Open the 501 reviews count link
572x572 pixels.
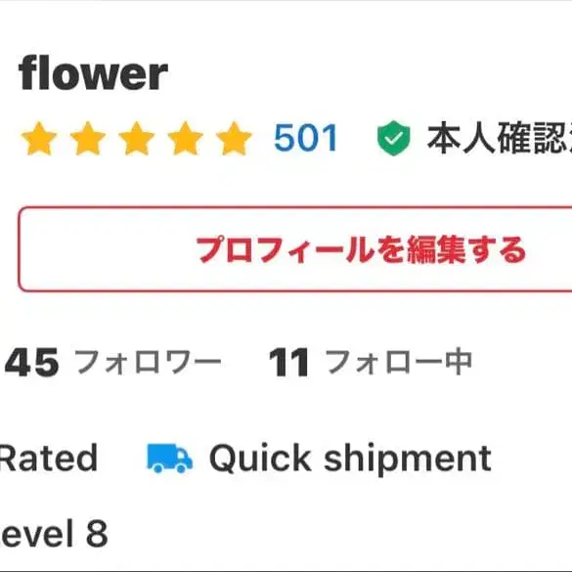pyautogui.click(x=306, y=138)
